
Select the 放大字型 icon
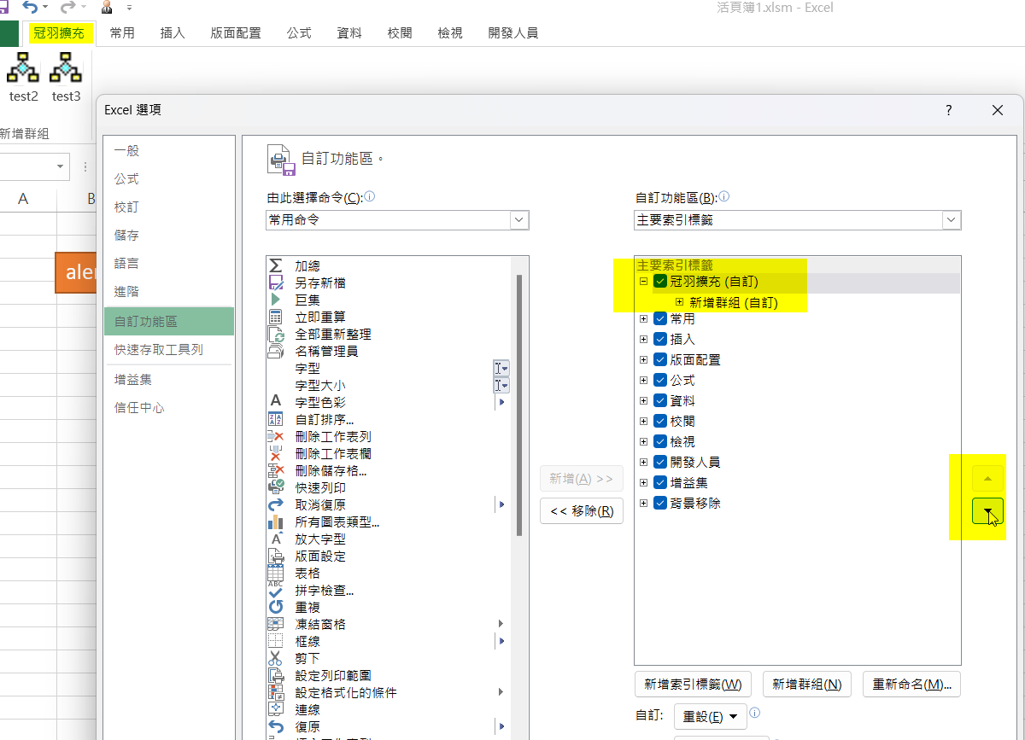pyautogui.click(x=276, y=539)
